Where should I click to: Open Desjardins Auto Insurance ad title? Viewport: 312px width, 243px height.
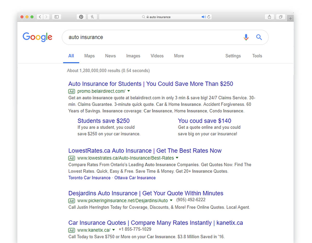pos(146,193)
